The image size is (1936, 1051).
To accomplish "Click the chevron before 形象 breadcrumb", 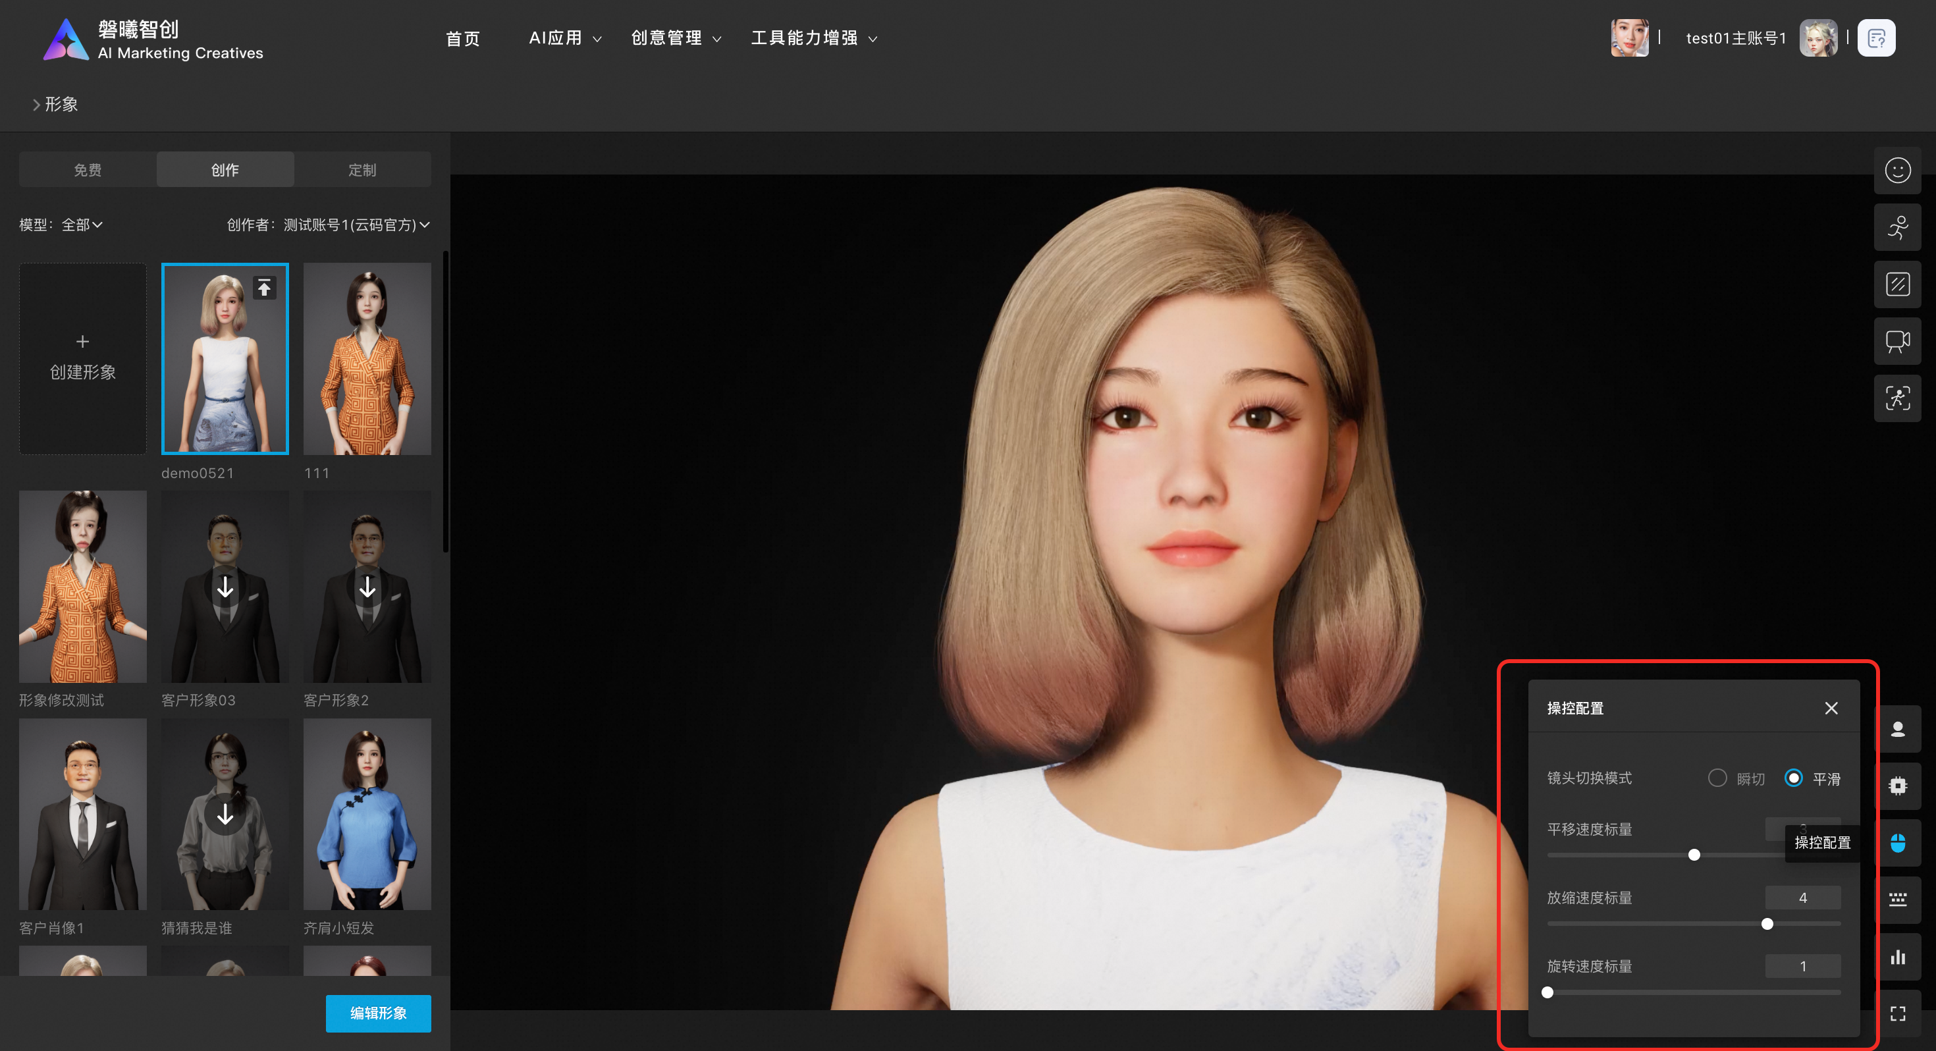I will tap(36, 105).
